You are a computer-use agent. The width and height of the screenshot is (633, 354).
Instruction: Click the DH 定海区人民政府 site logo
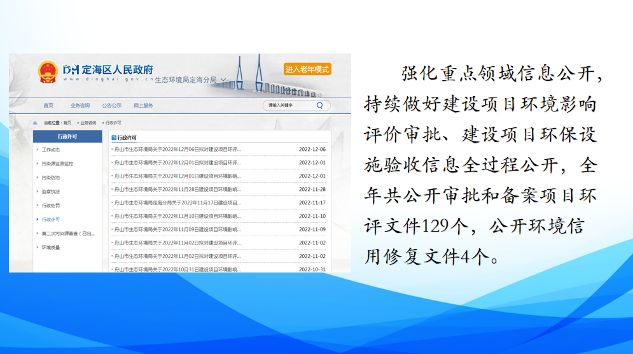pyautogui.click(x=108, y=70)
